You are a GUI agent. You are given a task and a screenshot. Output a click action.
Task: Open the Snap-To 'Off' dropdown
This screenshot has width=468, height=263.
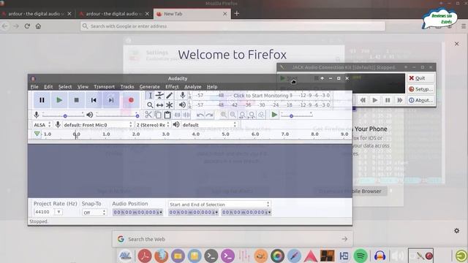pyautogui.click(x=94, y=213)
